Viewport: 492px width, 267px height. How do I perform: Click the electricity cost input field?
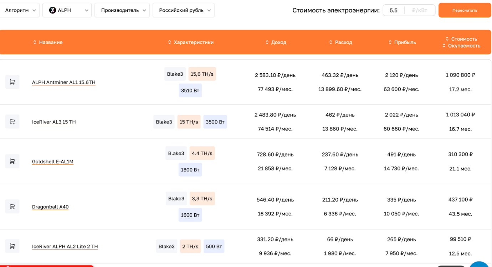(409, 10)
